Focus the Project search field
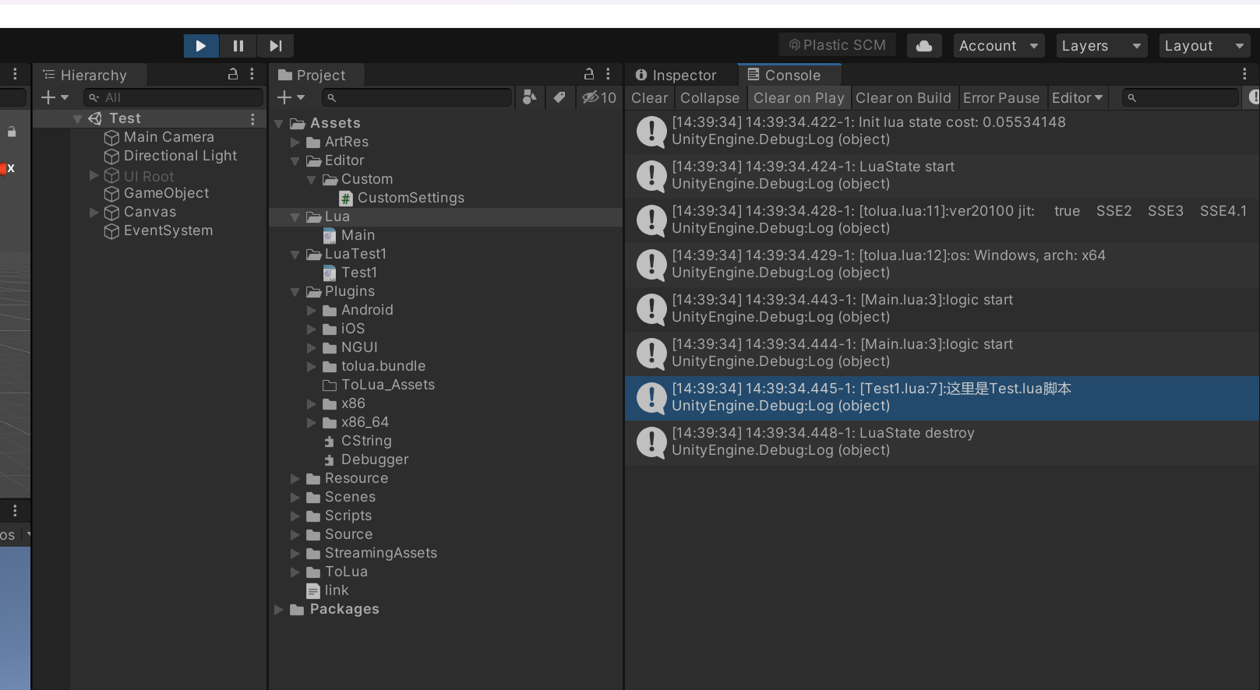This screenshot has height=690, width=1260. click(417, 97)
